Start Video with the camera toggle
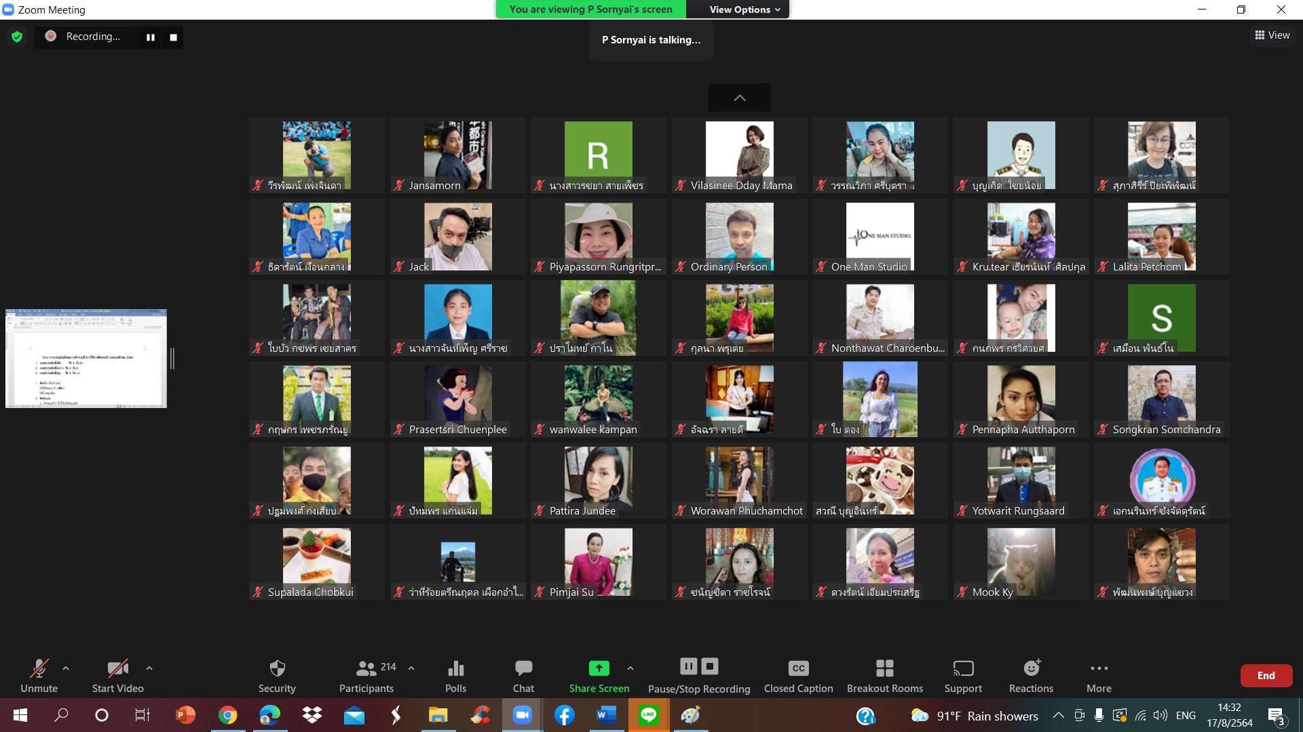 tap(117, 669)
